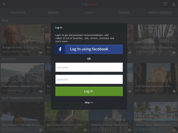
Task: Favorite 21 Things To Do In Fredericton heart
Action: pos(174,53)
